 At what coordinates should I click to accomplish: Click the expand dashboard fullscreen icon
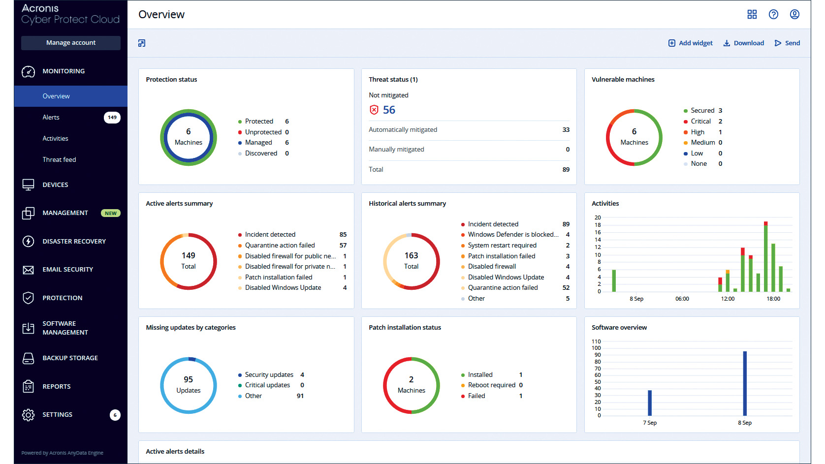[x=142, y=43]
